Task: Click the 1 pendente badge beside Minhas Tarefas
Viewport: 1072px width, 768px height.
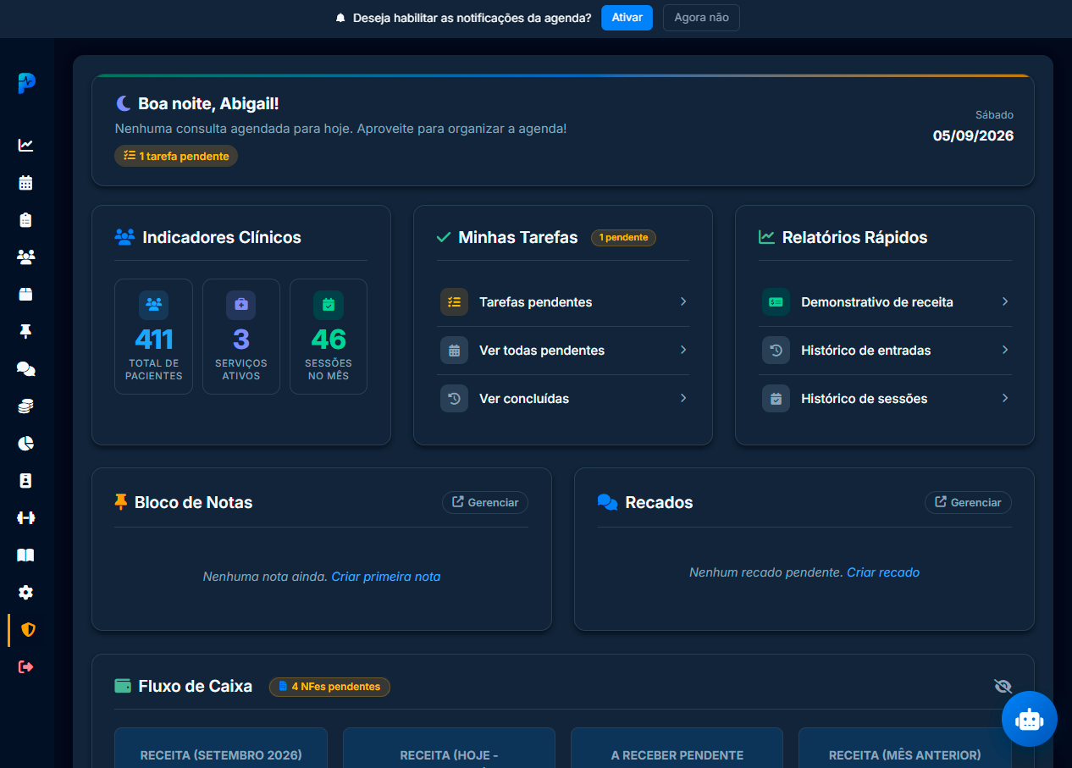Action: click(623, 238)
